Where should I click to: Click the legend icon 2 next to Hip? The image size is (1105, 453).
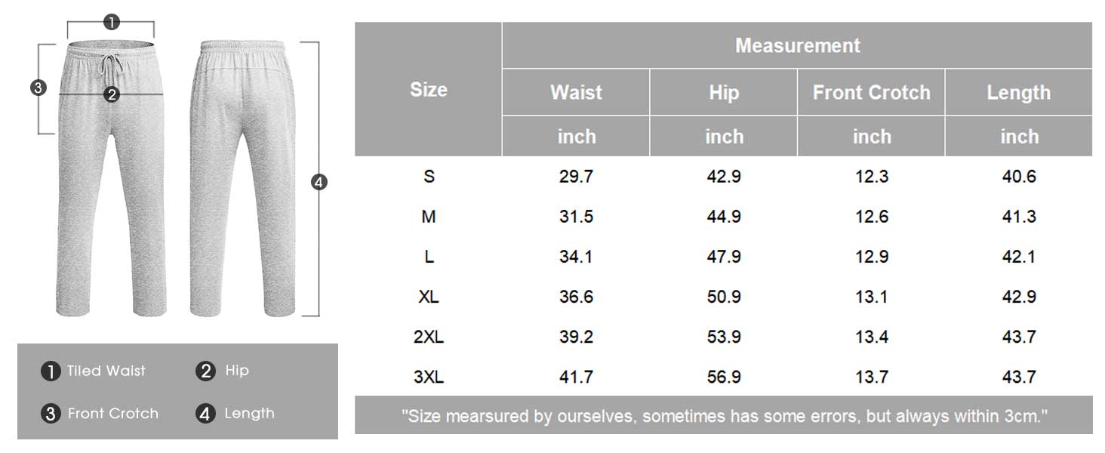click(x=206, y=371)
